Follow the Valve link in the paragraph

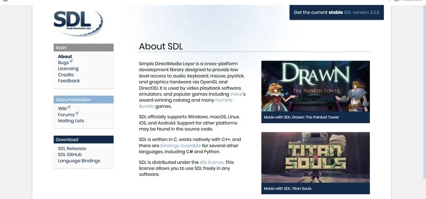pos(236,94)
